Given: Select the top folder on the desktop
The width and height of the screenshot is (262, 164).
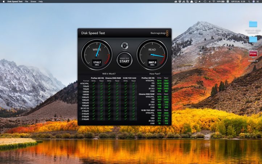Looking at the screenshot, I should point(253,24).
